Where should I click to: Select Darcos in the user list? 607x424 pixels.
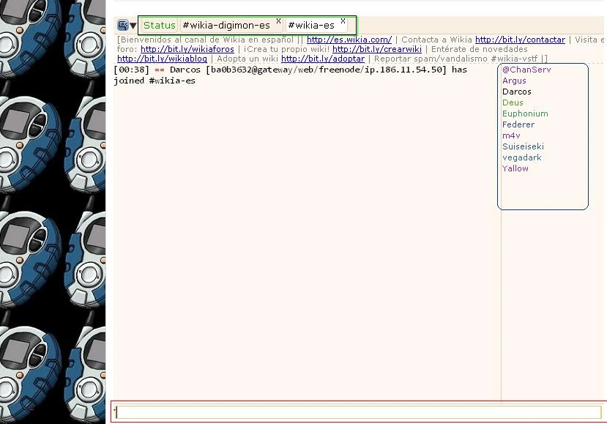coord(517,92)
